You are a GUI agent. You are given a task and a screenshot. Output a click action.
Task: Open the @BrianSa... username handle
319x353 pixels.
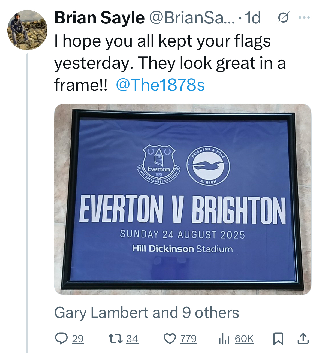click(x=192, y=18)
